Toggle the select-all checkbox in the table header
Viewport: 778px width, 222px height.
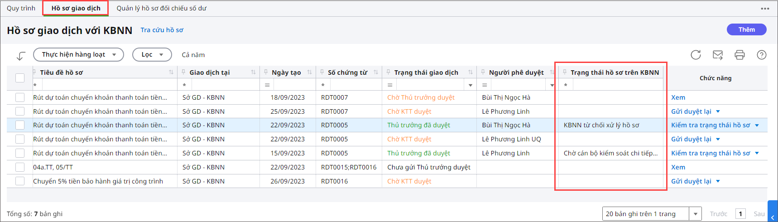tap(20, 78)
